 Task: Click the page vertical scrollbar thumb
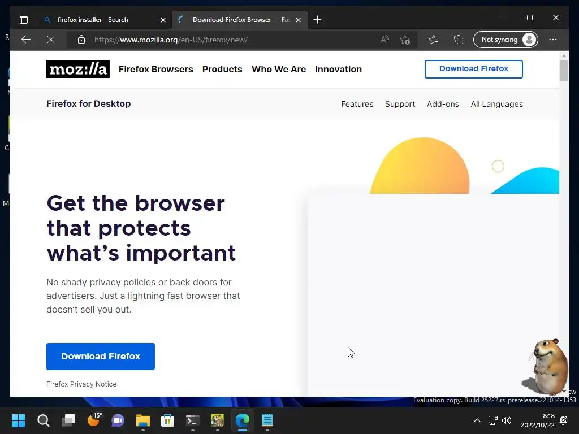tap(564, 71)
